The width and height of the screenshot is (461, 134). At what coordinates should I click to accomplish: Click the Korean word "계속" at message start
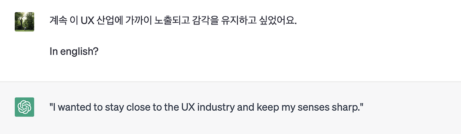pyautogui.click(x=58, y=20)
